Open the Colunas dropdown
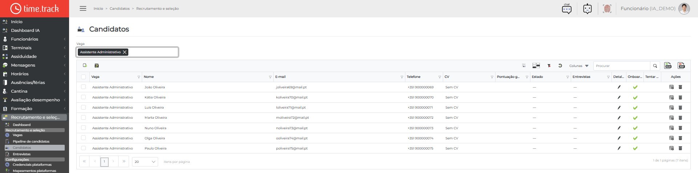The width and height of the screenshot is (698, 173). click(x=579, y=66)
